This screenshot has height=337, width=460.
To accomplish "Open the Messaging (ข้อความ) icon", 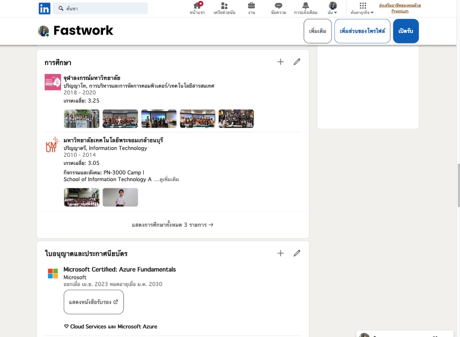I will 278,8.
